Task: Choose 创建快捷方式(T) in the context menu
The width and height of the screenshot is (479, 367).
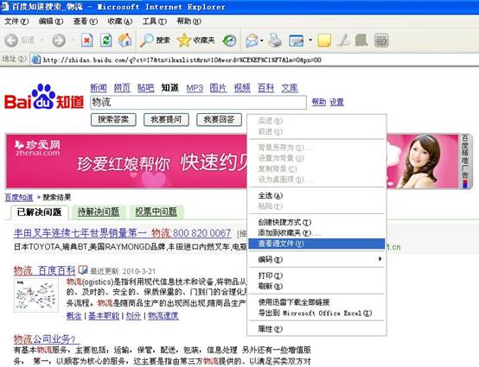Action: [x=316, y=222]
